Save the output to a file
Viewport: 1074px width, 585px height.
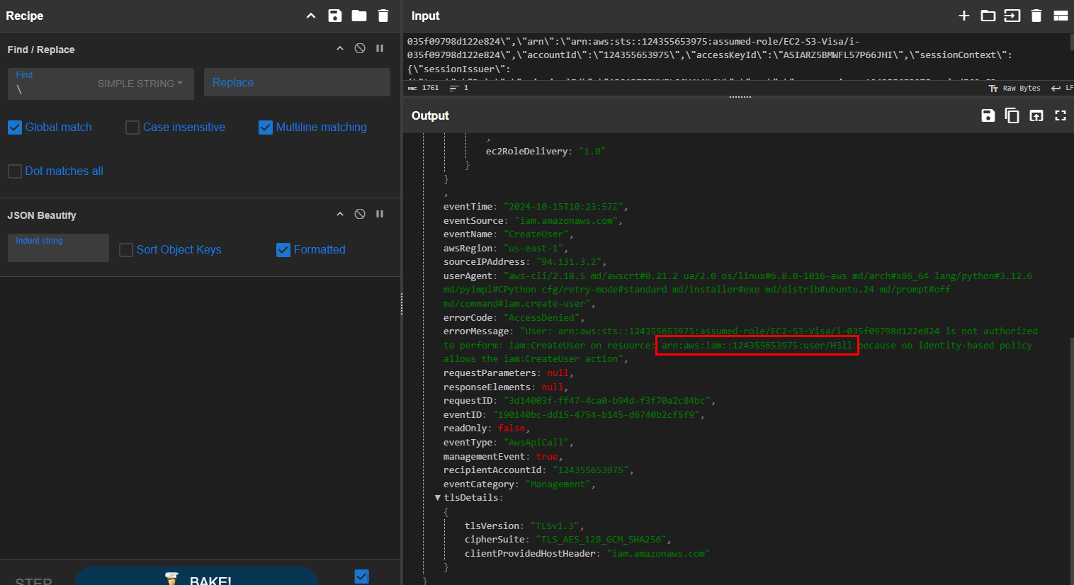pyautogui.click(x=988, y=115)
